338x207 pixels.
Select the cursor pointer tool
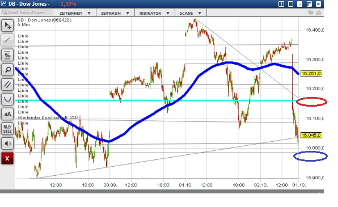(7, 26)
